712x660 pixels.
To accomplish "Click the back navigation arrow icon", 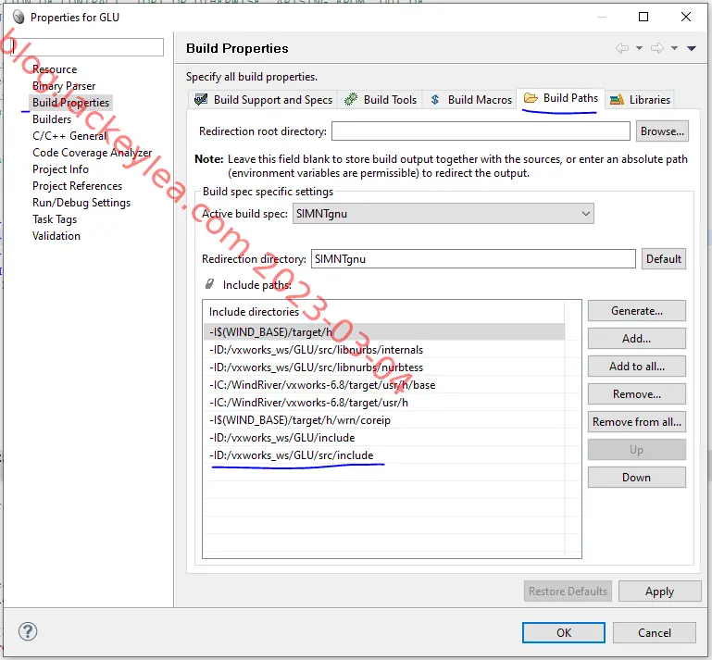I will (x=622, y=48).
